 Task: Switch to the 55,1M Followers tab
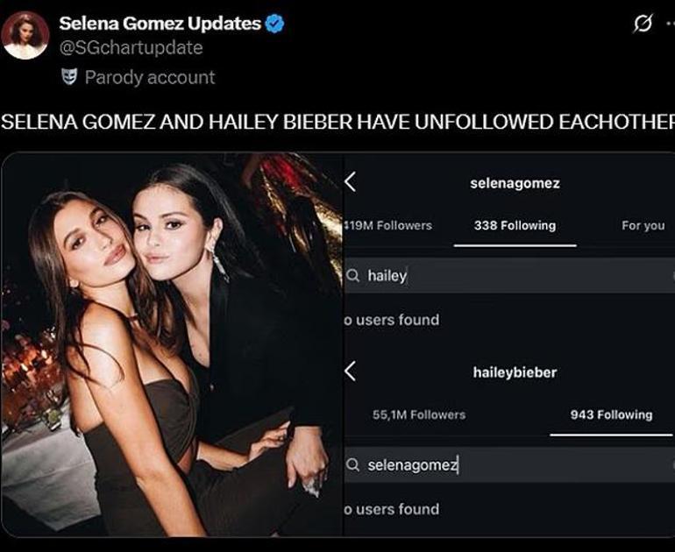419,414
